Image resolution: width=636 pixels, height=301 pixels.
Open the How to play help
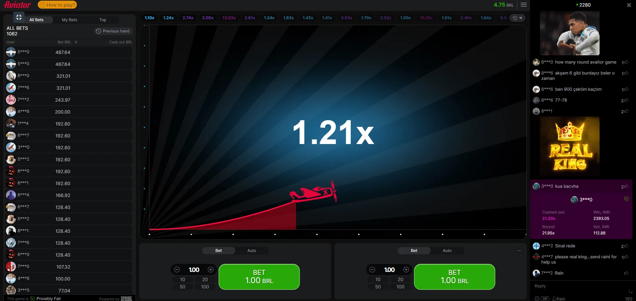coord(57,5)
